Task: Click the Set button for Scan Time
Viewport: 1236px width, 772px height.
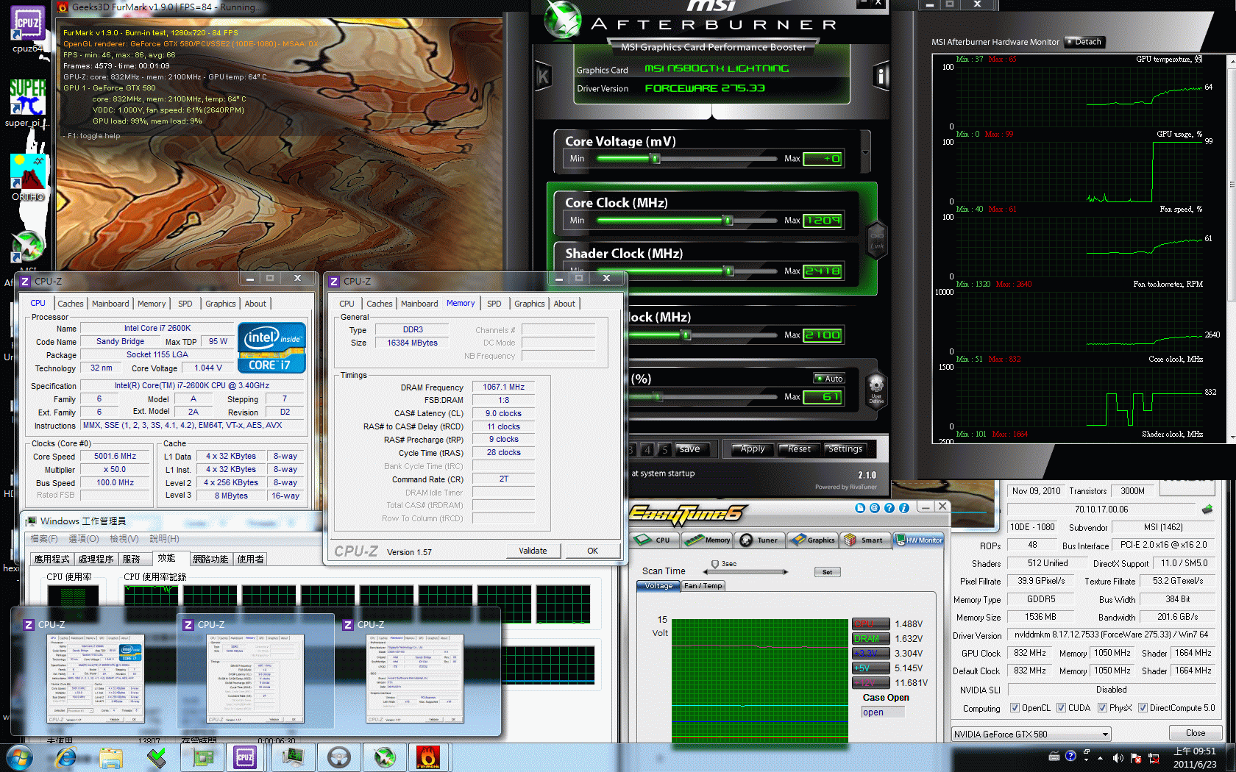Action: (827, 572)
